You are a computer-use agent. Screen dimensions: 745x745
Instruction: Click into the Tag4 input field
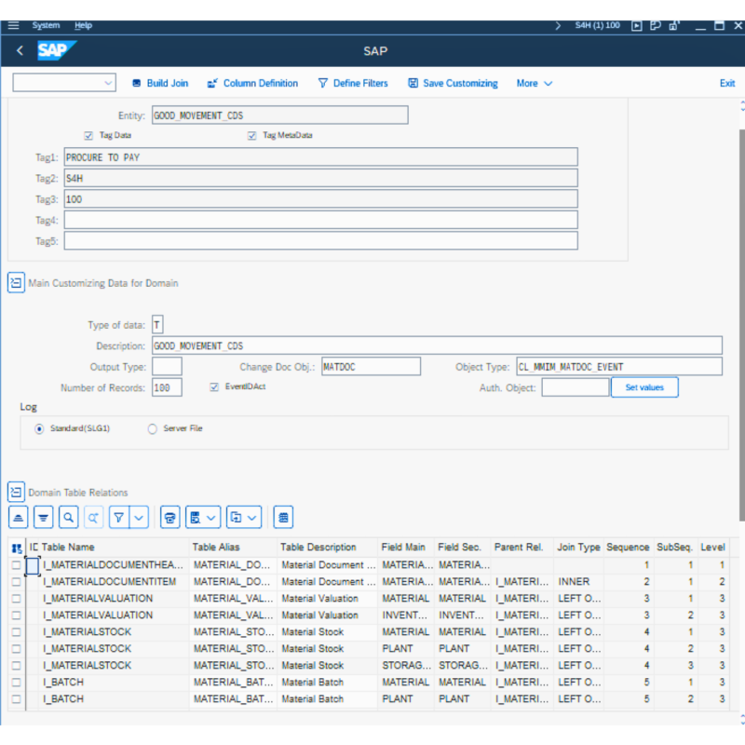pos(320,220)
